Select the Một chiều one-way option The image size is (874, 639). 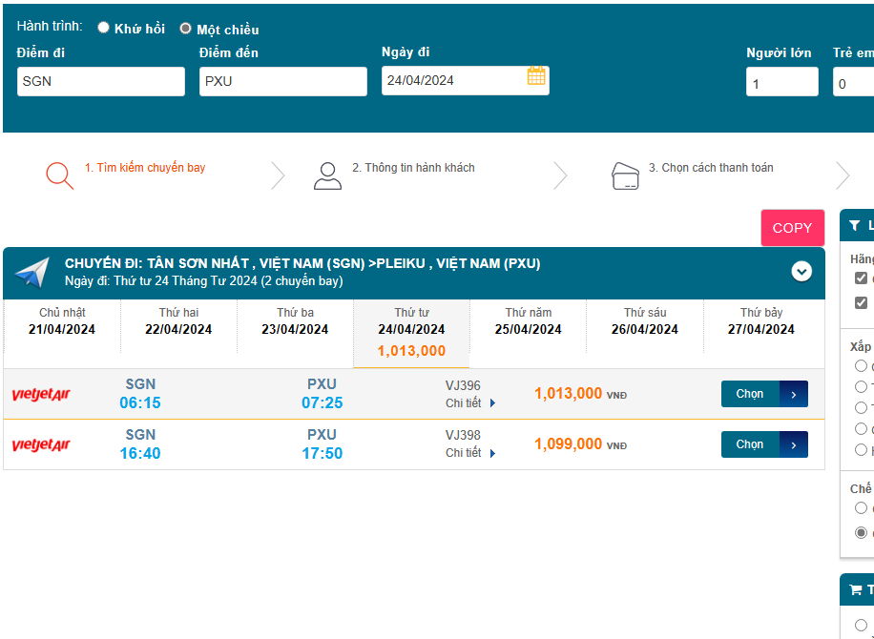(x=186, y=29)
